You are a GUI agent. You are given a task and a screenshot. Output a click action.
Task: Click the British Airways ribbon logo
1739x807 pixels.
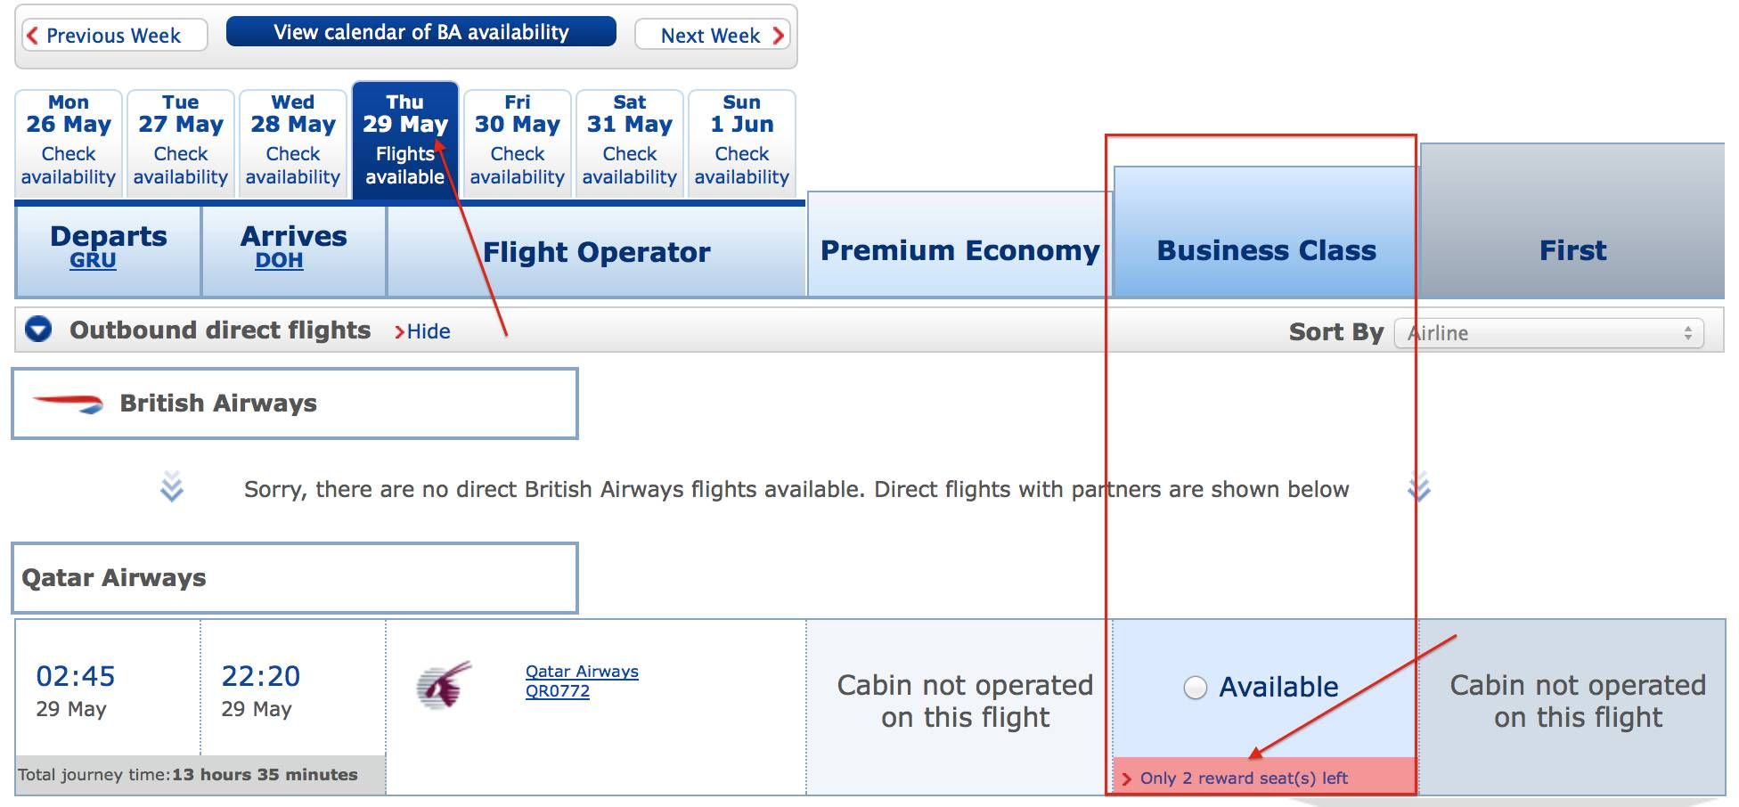tap(68, 403)
